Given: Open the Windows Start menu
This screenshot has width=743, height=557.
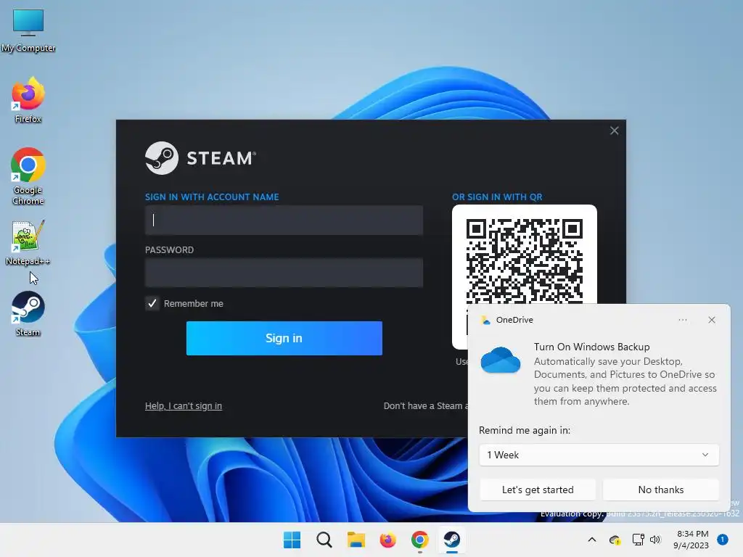Looking at the screenshot, I should tap(292, 540).
